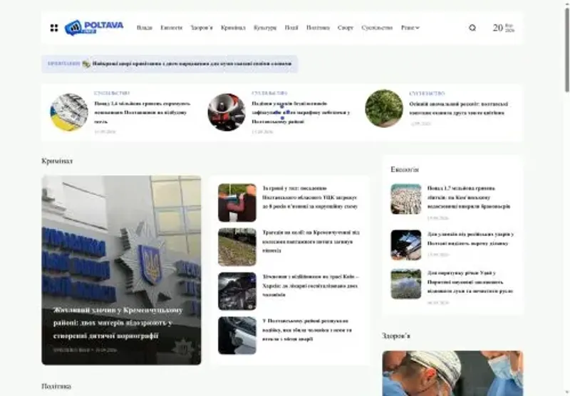Read the railway tragedy headline near Кременчук
This screenshot has width=570, height=396.
[311, 242]
